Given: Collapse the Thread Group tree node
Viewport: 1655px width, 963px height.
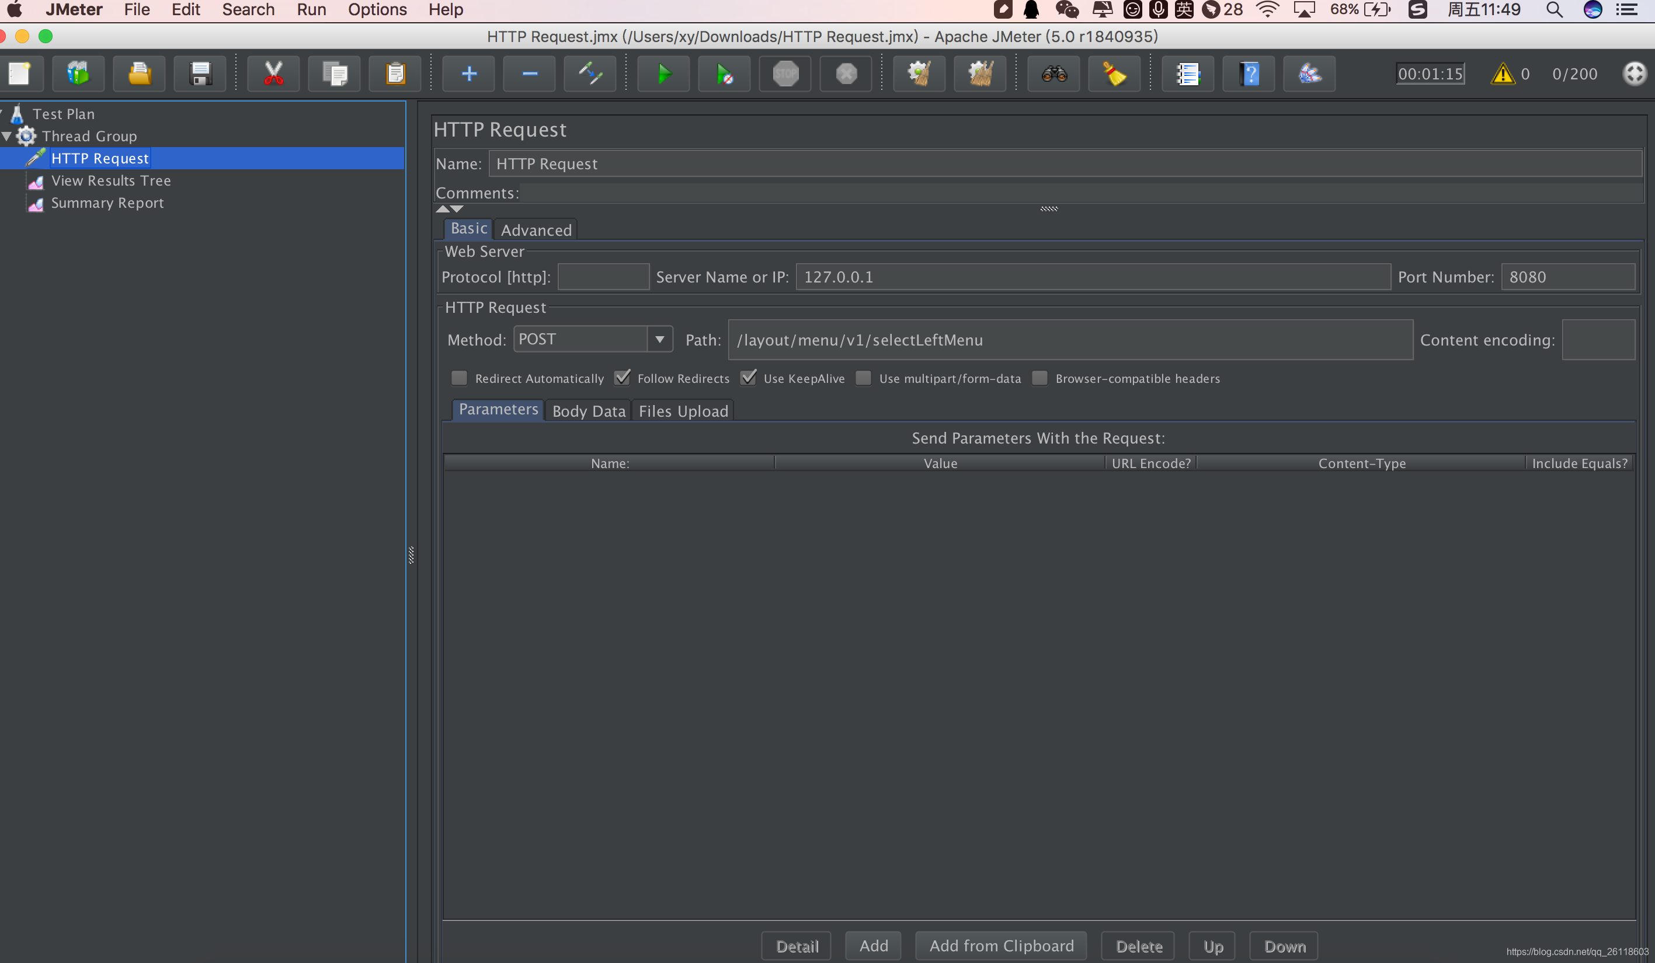Looking at the screenshot, I should 6,136.
